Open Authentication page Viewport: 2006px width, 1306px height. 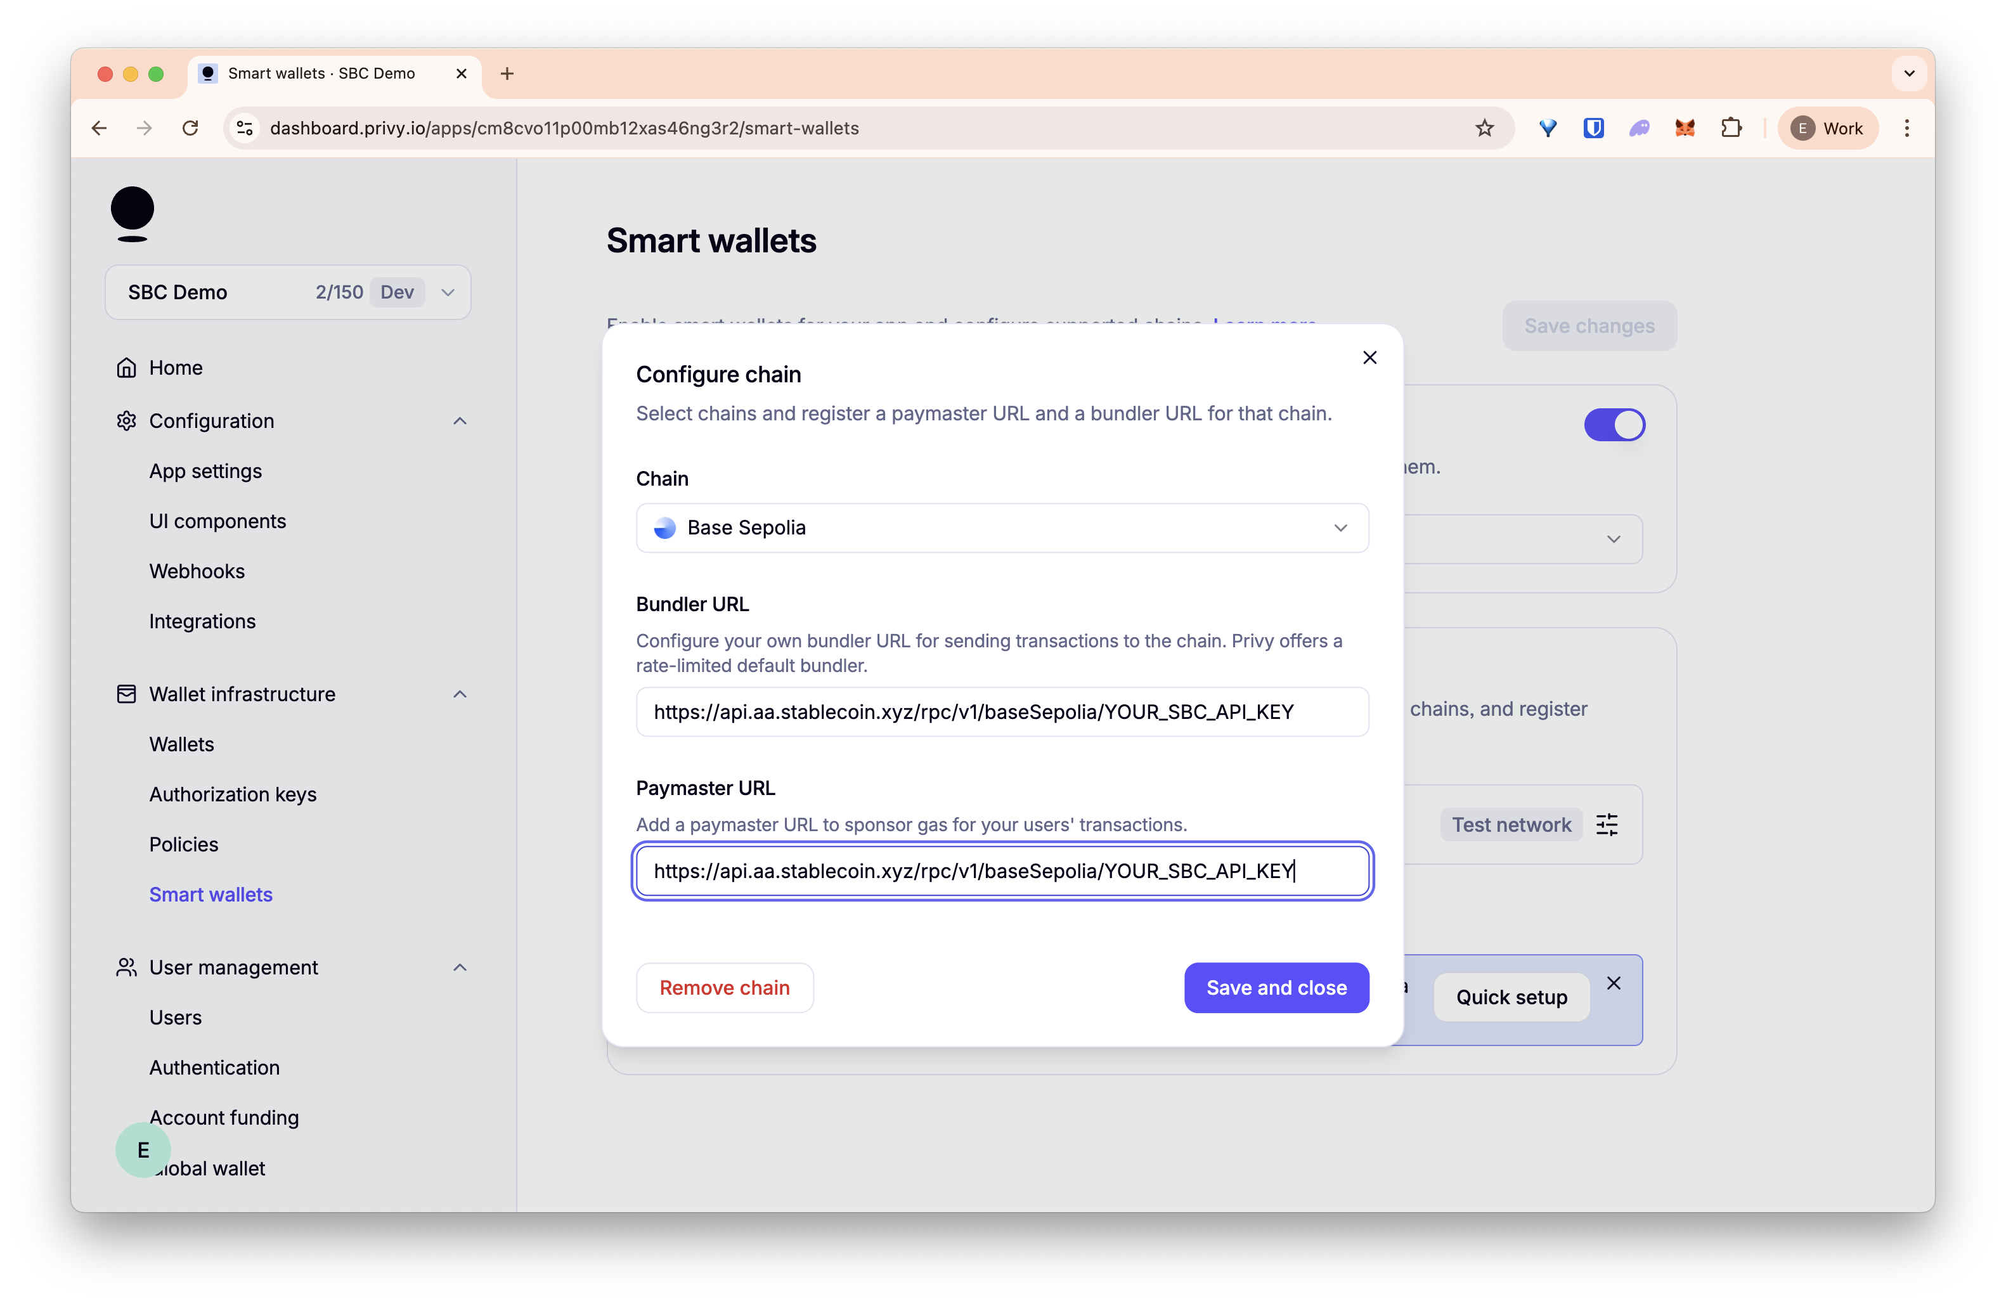point(214,1068)
